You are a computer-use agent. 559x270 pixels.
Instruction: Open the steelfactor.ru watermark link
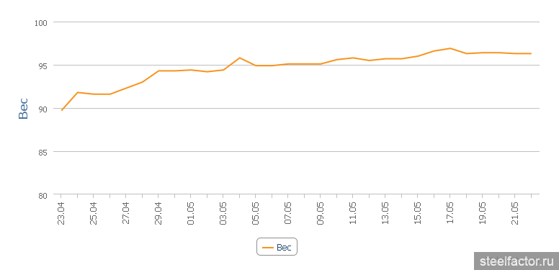point(516,261)
